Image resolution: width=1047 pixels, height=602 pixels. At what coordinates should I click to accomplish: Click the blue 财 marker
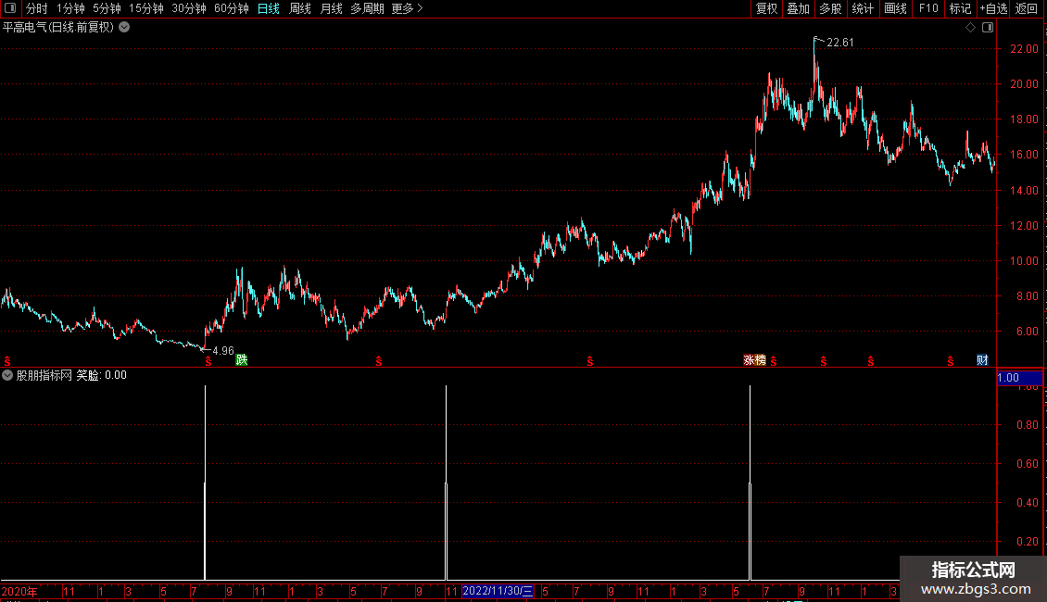pos(982,360)
